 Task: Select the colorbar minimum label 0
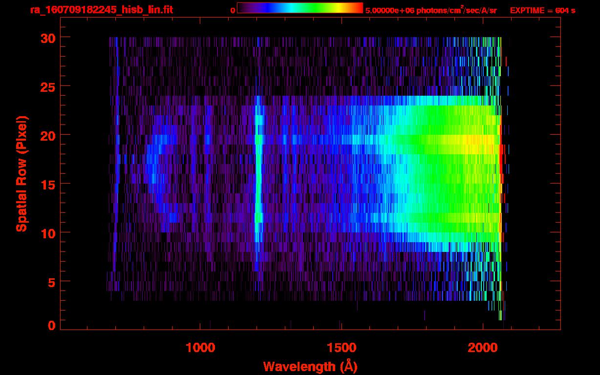point(233,10)
